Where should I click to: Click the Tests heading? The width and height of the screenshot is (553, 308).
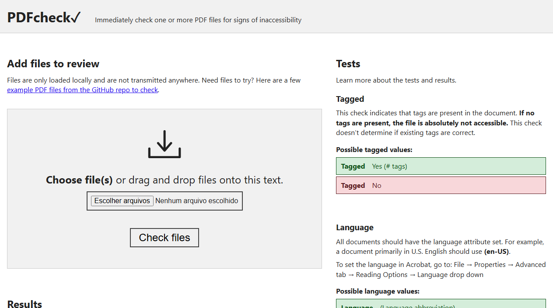348,64
